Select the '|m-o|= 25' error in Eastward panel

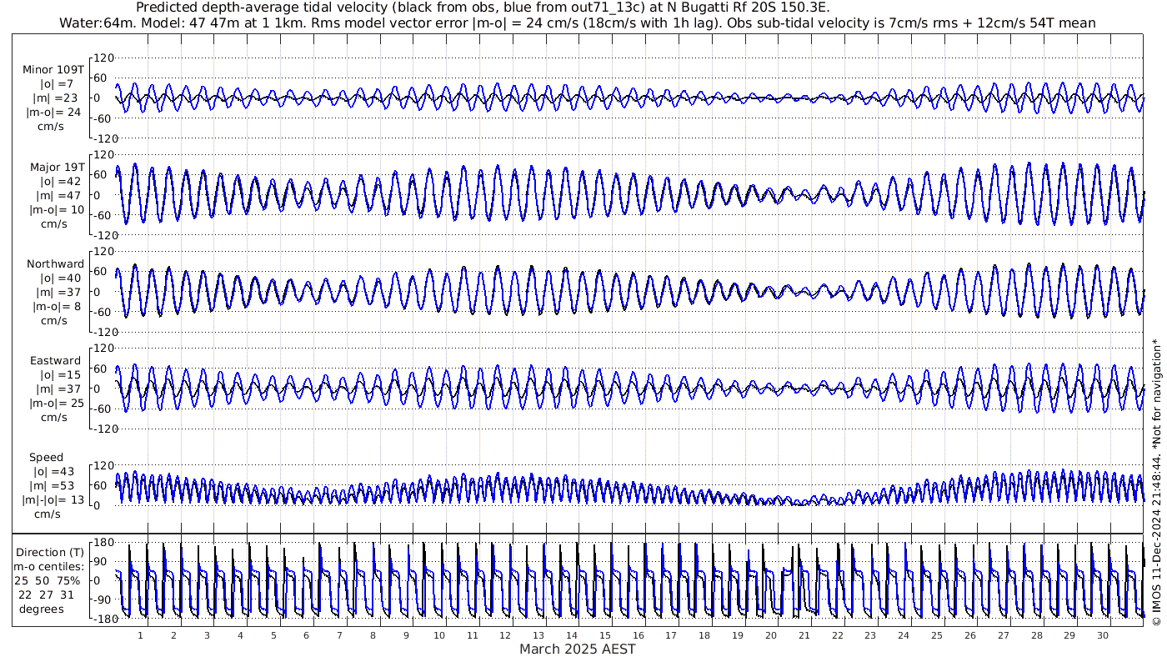[x=57, y=404]
